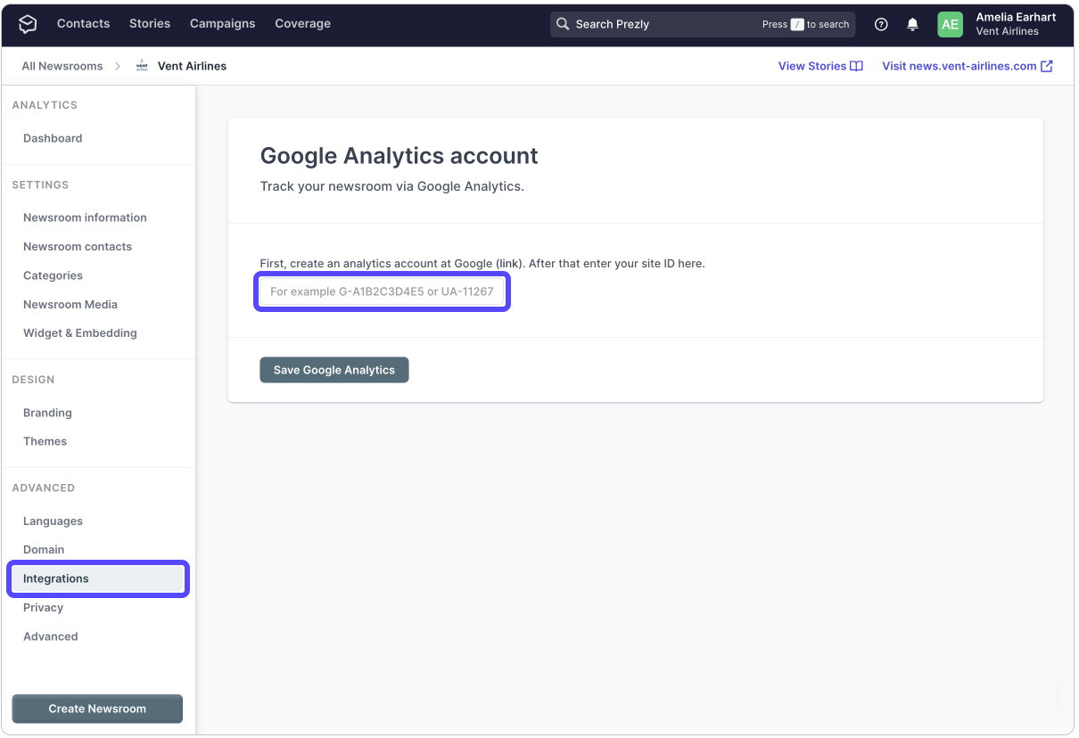
Task: Click the book icon beside View Stories
Action: [x=856, y=66]
